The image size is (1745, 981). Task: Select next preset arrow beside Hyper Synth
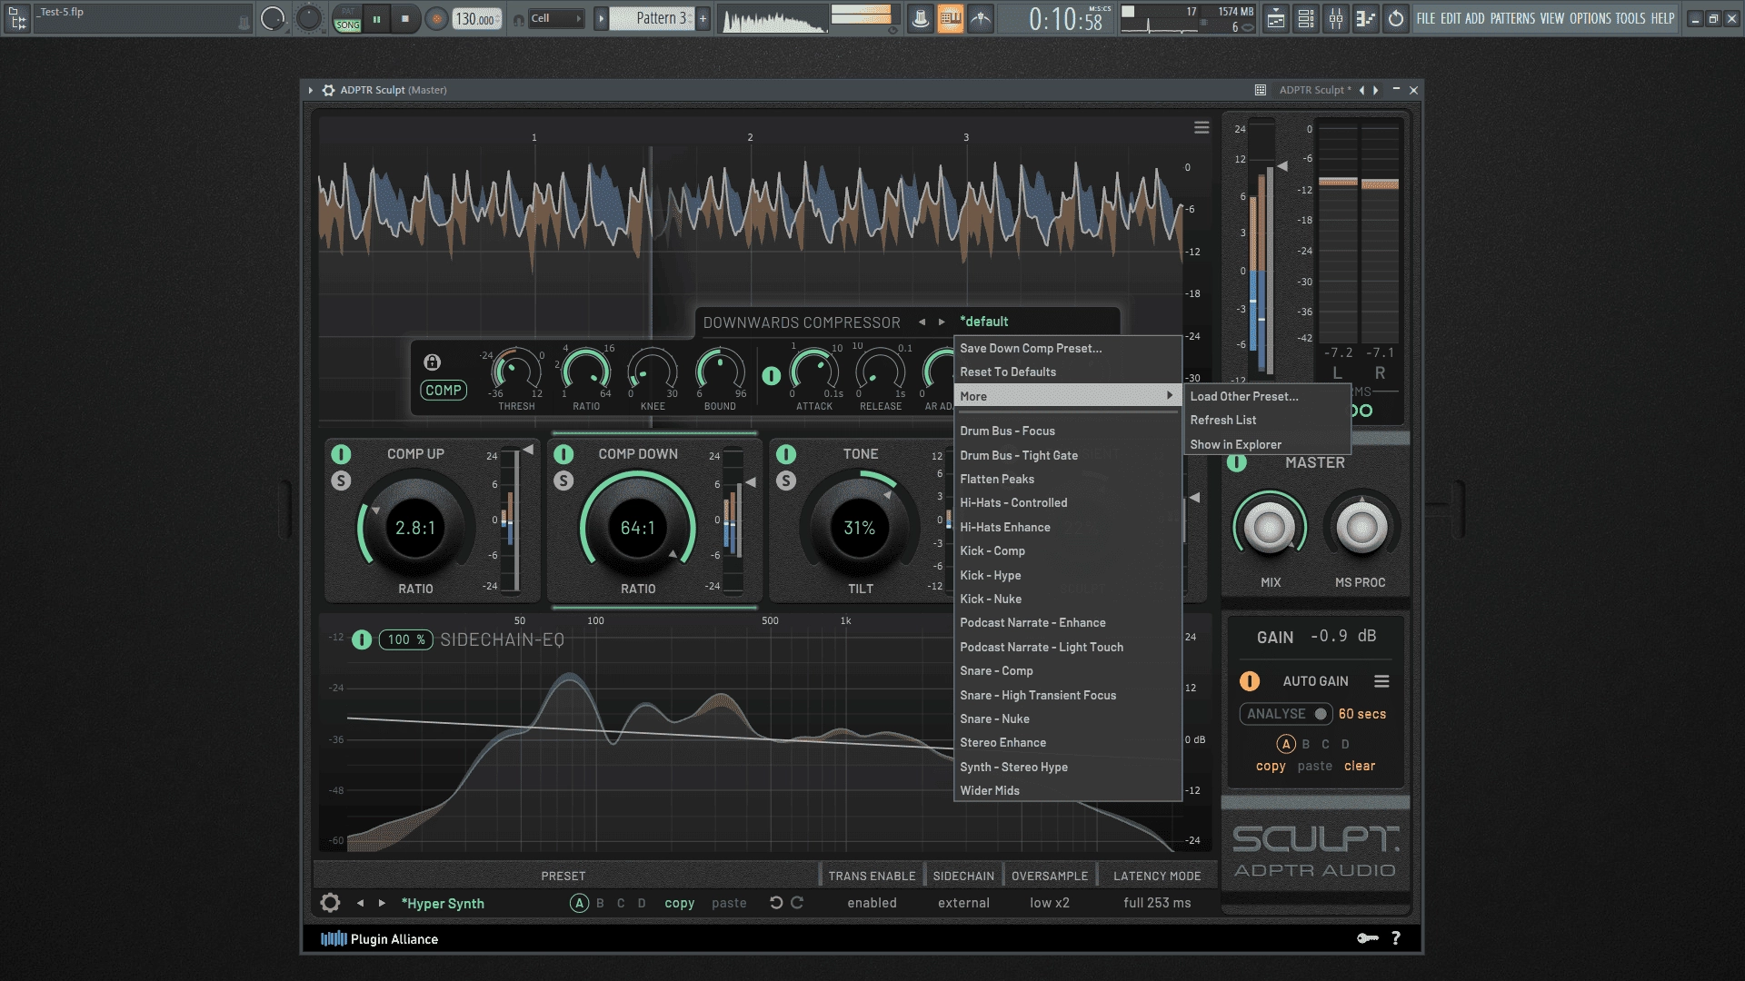pyautogui.click(x=382, y=903)
